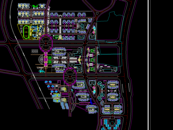Click the middle green X-shaped building
The width and height of the screenshot is (173, 130).
[92, 60]
